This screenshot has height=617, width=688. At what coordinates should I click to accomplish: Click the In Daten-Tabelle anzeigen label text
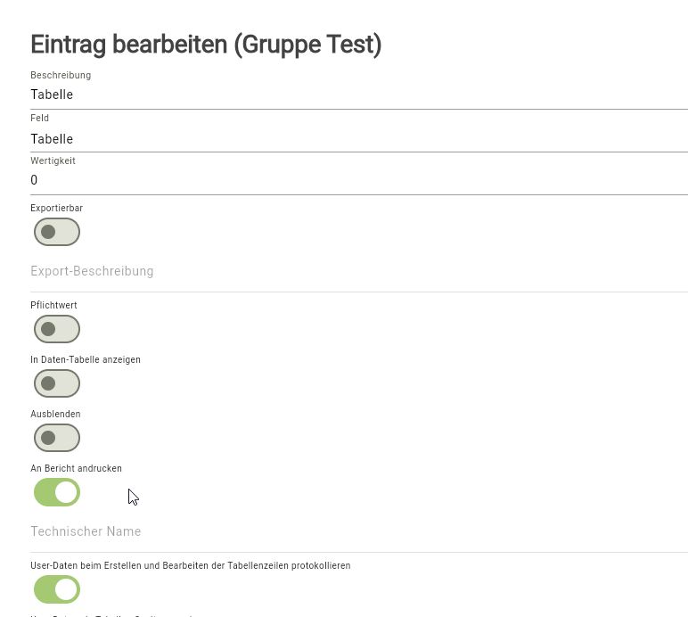(x=86, y=360)
